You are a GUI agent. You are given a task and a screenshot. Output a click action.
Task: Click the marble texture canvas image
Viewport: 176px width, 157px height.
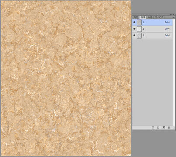66,78
